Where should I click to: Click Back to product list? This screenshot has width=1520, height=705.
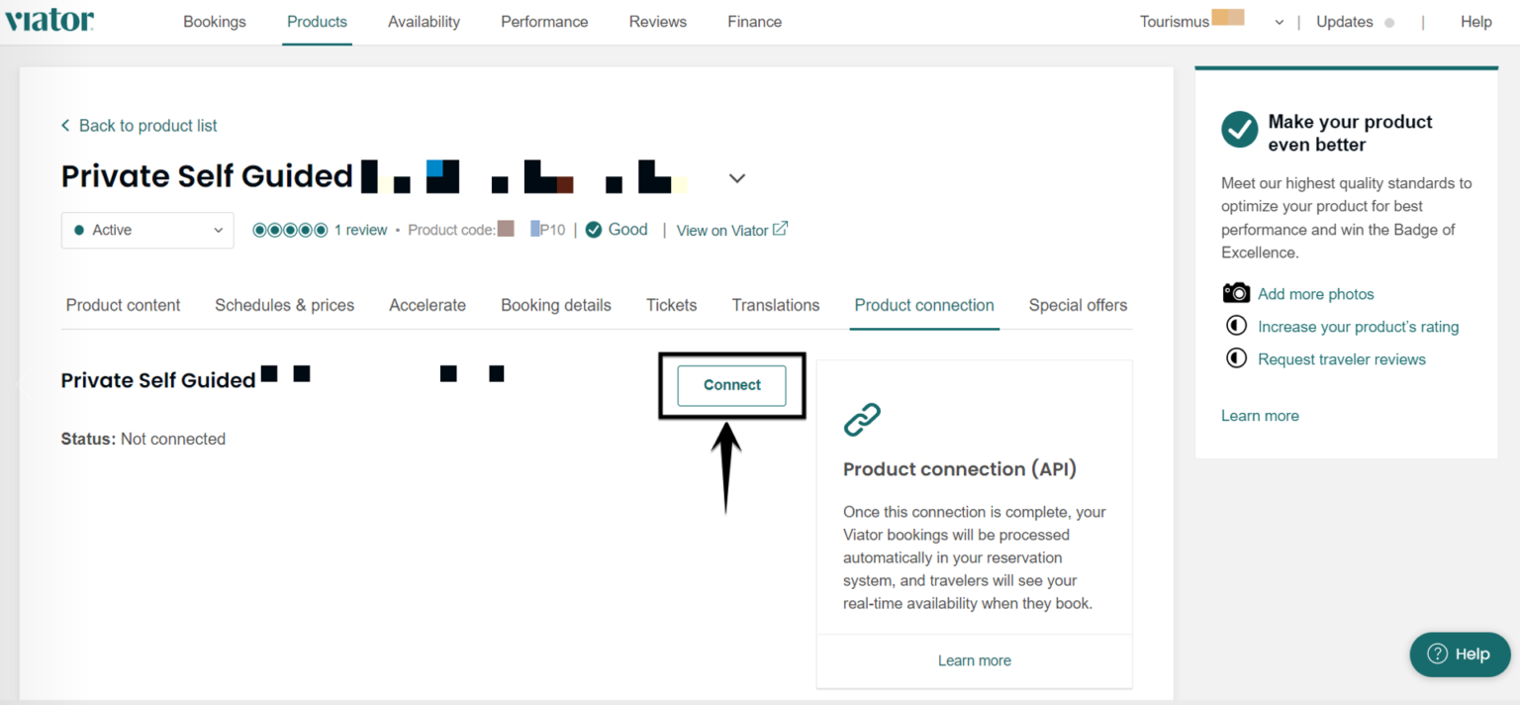139,126
